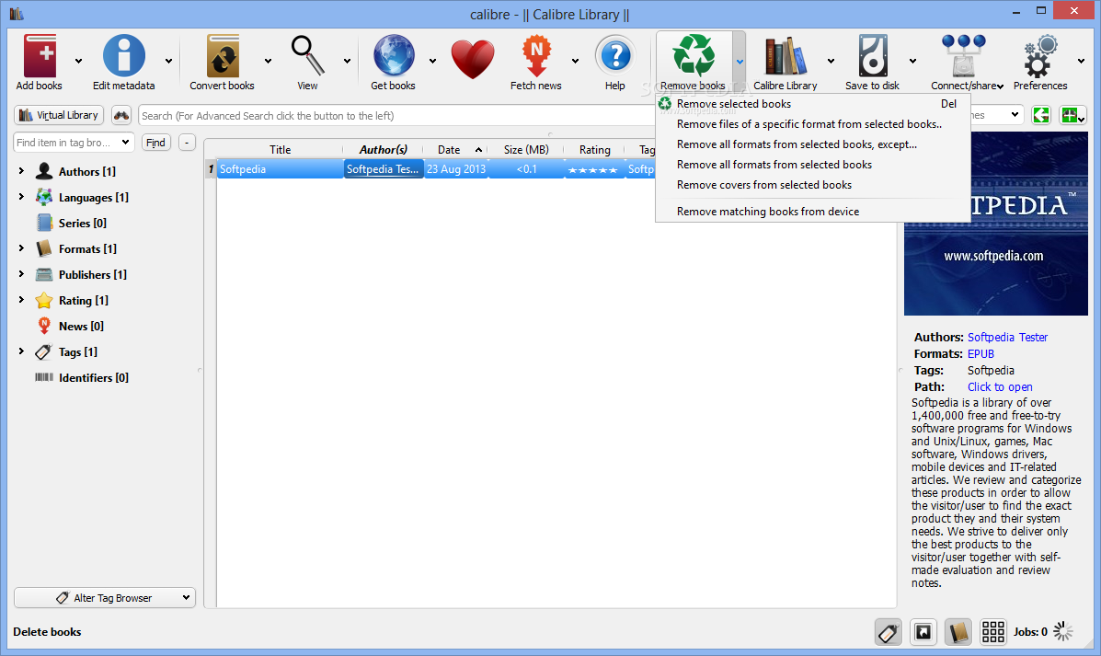
Task: Open the Calibre Library bookshelf icon
Action: (785, 55)
